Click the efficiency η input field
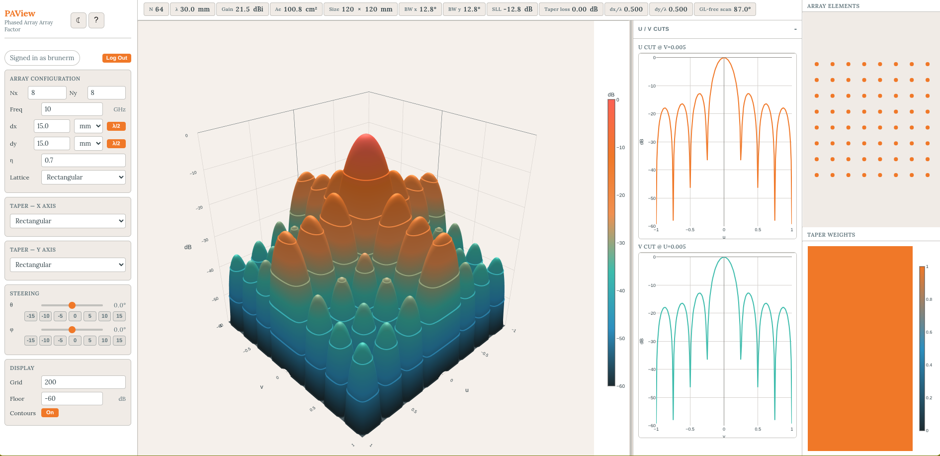 click(x=84, y=161)
